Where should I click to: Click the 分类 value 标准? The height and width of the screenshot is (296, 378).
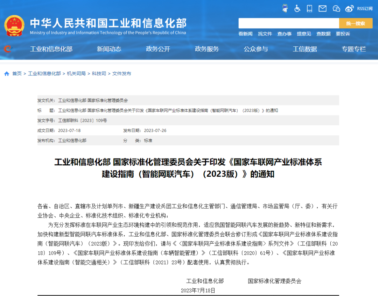pyautogui.click(x=148, y=141)
